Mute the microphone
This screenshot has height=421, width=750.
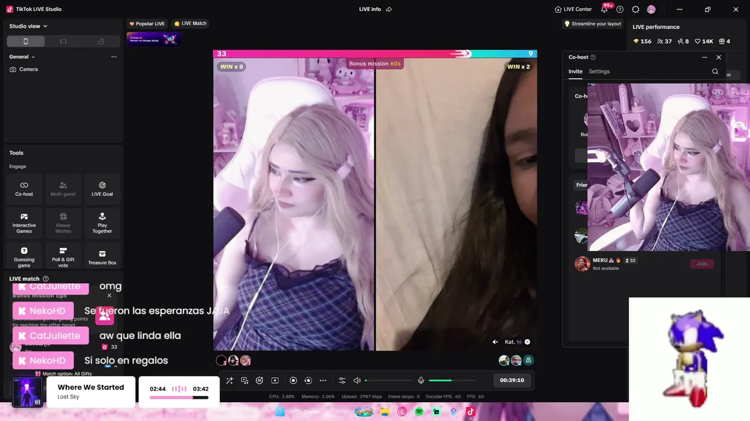(421, 381)
